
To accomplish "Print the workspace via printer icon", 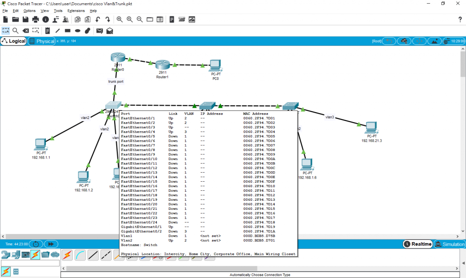I will tap(35, 20).
